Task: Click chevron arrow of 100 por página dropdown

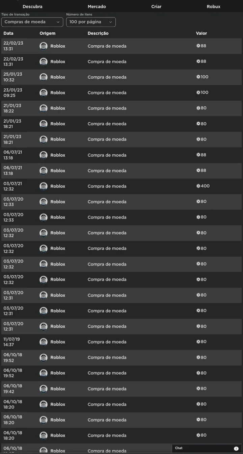Action: point(110,22)
